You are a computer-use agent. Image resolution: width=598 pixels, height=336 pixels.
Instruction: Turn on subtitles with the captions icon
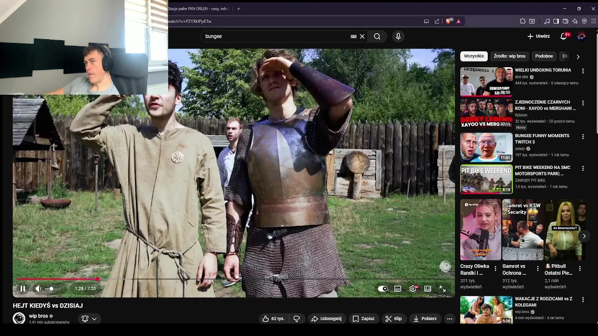pyautogui.click(x=398, y=289)
